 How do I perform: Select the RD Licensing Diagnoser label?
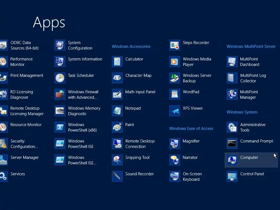[22, 94]
